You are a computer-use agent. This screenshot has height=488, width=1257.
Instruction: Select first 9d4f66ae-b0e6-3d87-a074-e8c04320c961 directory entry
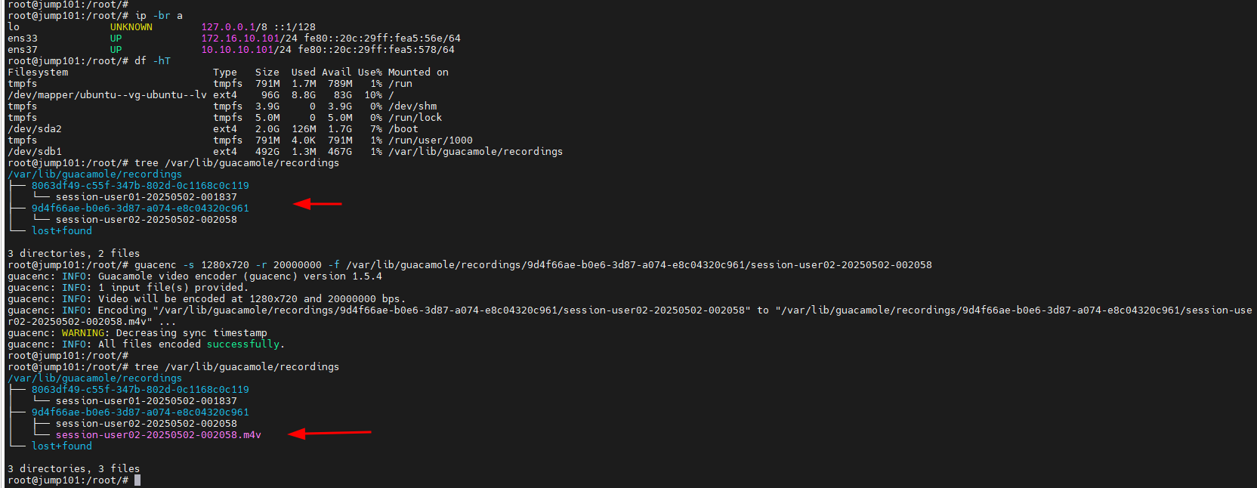coord(140,208)
